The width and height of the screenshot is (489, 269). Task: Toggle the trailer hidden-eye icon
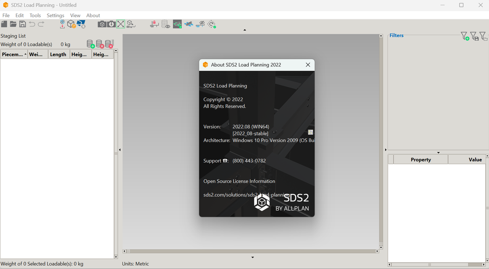pyautogui.click(x=200, y=24)
